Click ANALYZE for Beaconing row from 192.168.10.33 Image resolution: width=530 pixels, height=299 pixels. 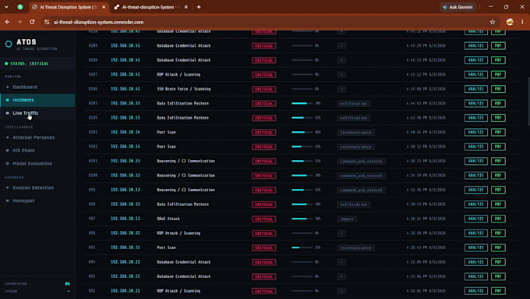[x=476, y=161]
